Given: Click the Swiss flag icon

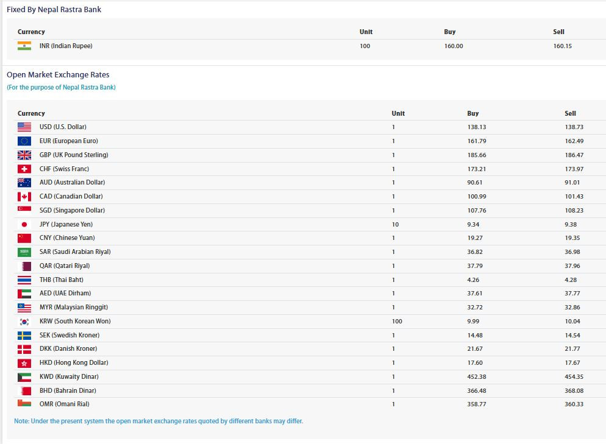Looking at the screenshot, I should 24,169.
